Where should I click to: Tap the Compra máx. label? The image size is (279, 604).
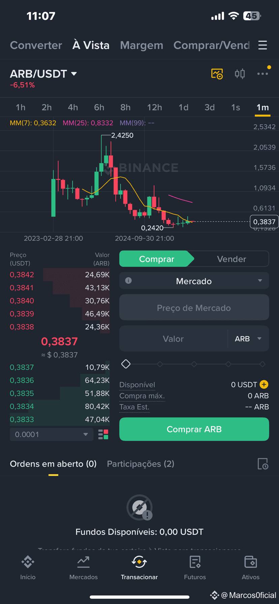click(142, 396)
